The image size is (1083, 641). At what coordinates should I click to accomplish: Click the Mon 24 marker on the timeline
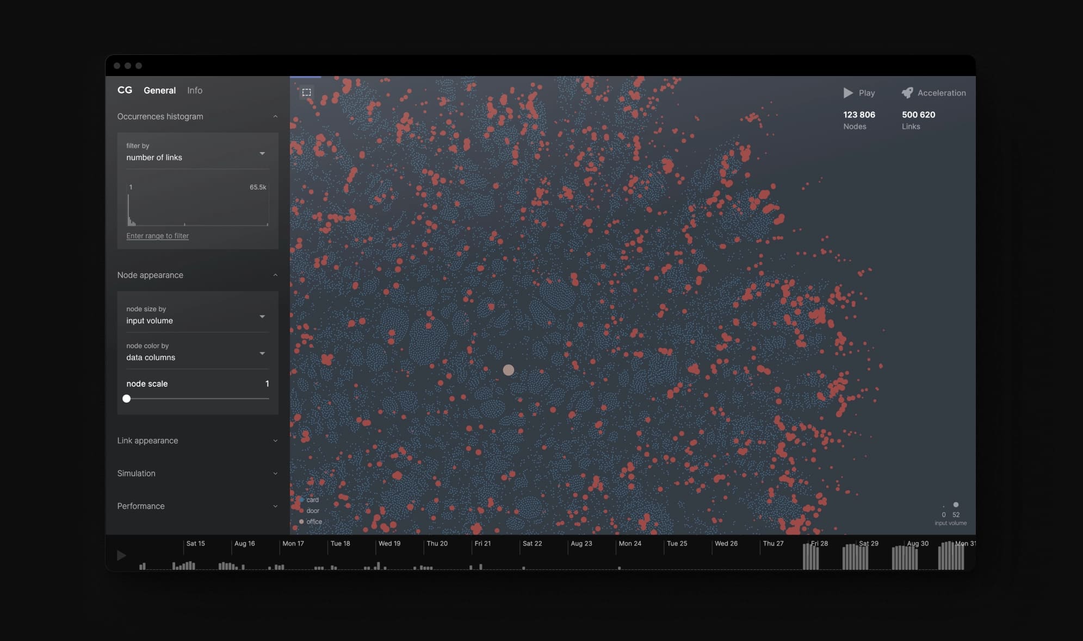click(x=630, y=543)
